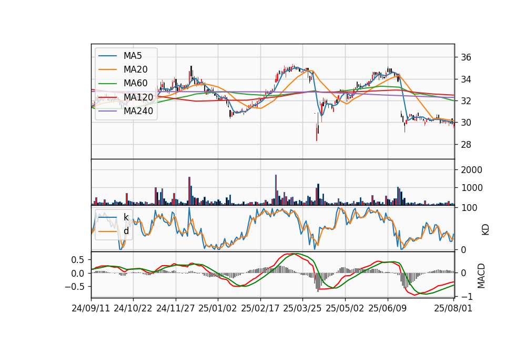Click the MACD right axis value −1
The height and width of the screenshot is (363, 505).
(x=467, y=296)
